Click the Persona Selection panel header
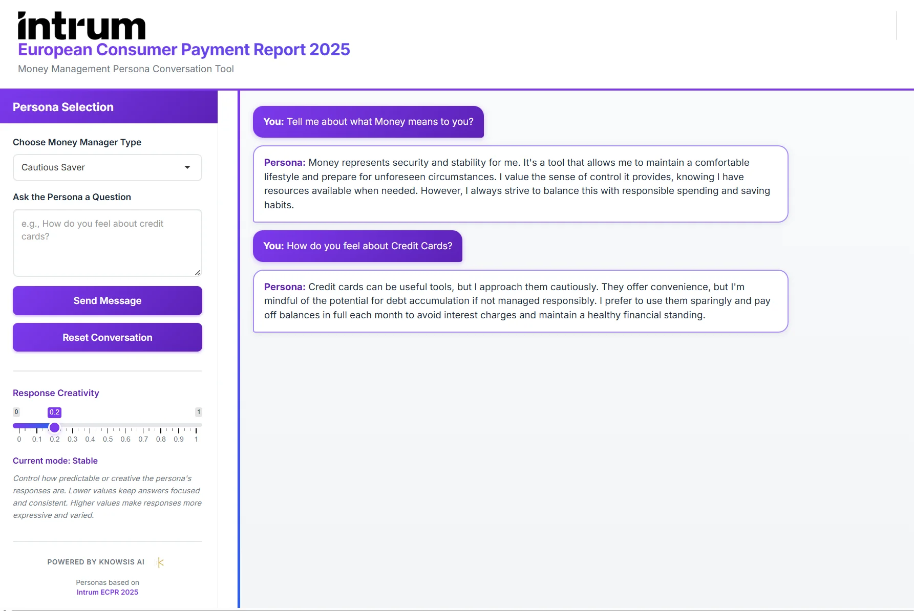Image resolution: width=914 pixels, height=611 pixels. point(63,106)
